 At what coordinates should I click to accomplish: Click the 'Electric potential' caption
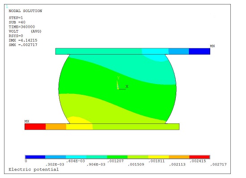(34, 170)
